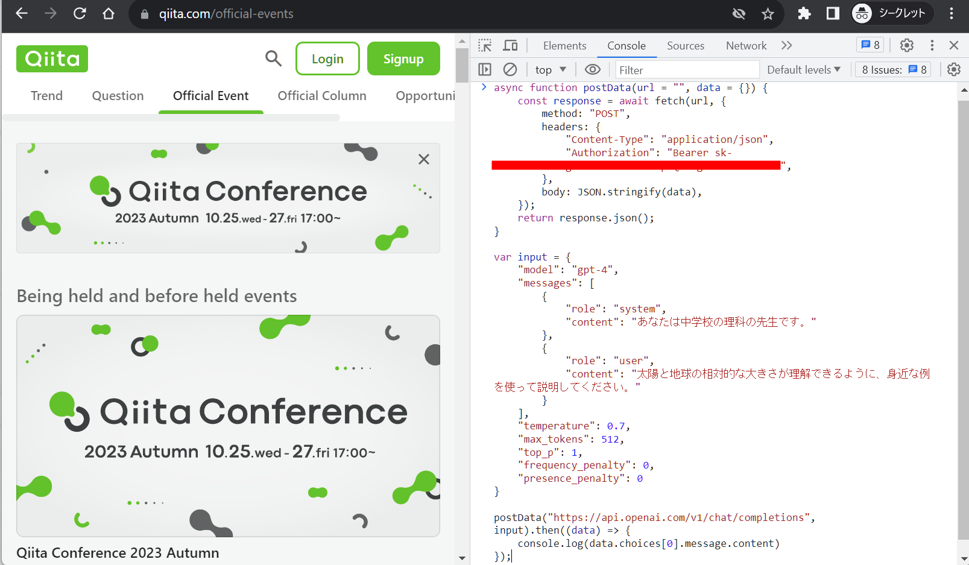
Task: Open DevTools settings gear
Action: [x=907, y=45]
